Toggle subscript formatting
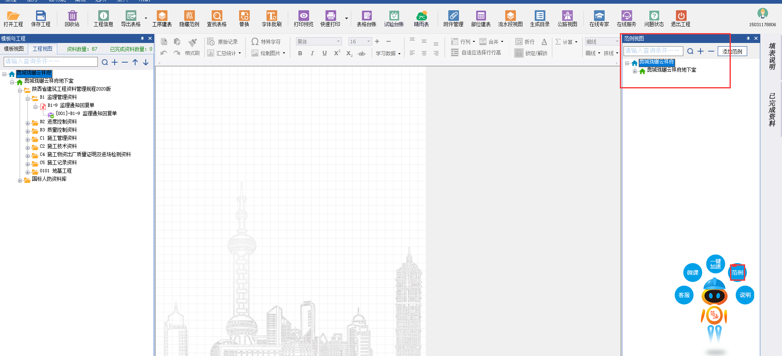The image size is (782, 356). coord(349,53)
